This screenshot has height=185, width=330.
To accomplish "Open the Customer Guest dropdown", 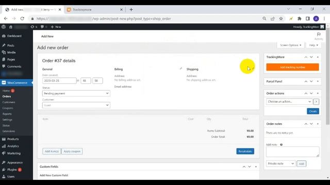I will [x=76, y=105].
